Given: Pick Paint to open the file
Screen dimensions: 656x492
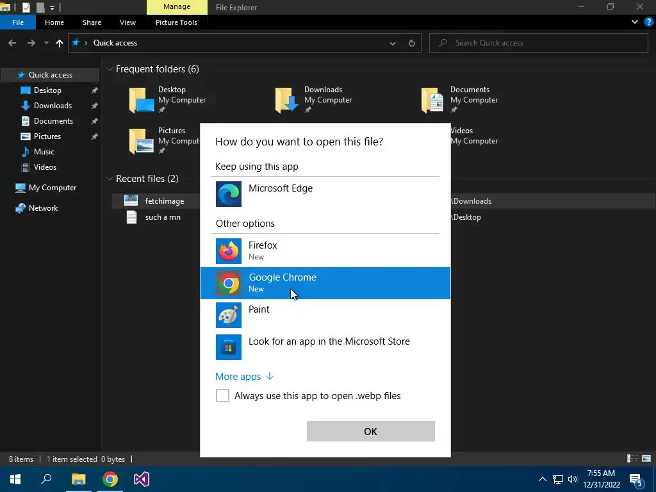Looking at the screenshot, I should pos(325,315).
